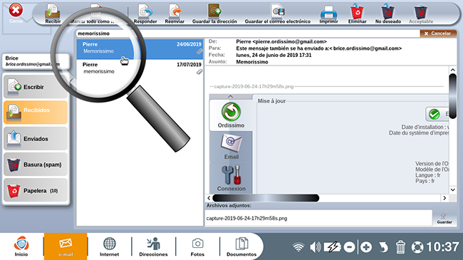Open the Papelera trash folder
463x260 pixels.
coord(36,191)
